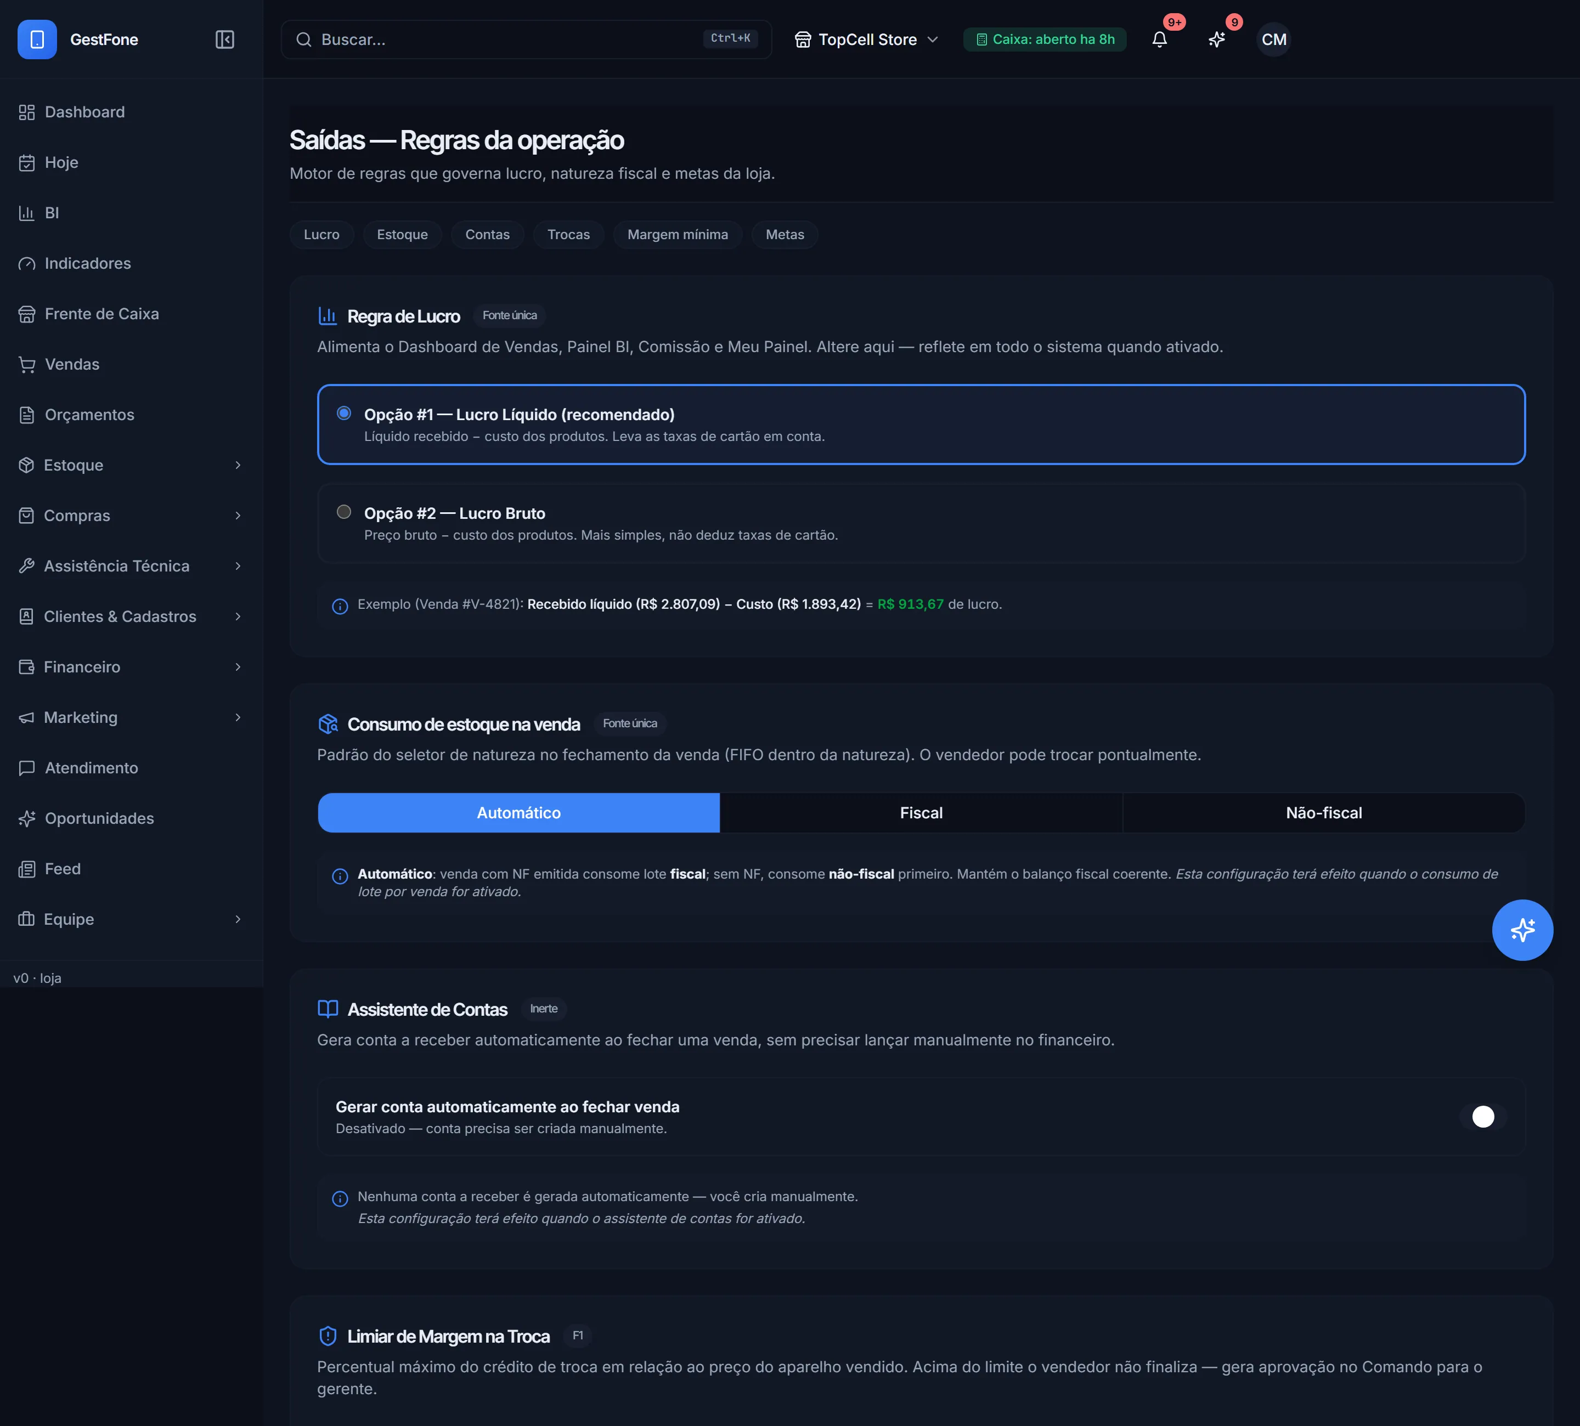The width and height of the screenshot is (1580, 1426).
Task: Expand the Estoque sidebar submenu
Action: (238, 466)
